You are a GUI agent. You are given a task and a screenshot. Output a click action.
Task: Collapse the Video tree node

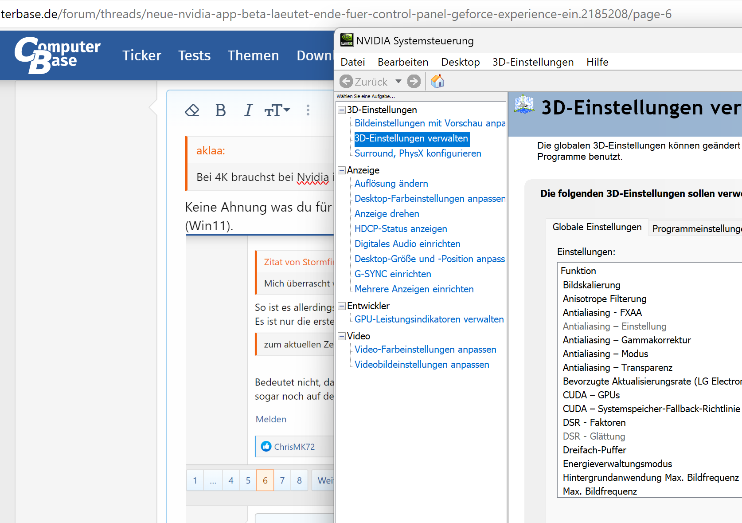(x=342, y=336)
